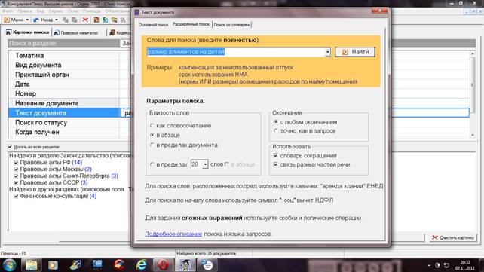Open the Windows Start orb
This screenshot has height=272, width=484.
9,265
